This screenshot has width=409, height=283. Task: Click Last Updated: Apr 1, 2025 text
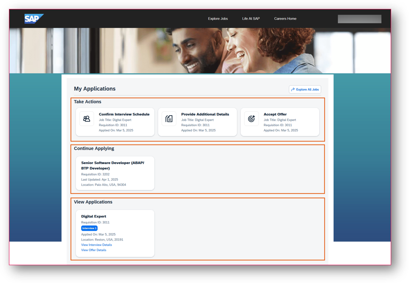coord(99,180)
